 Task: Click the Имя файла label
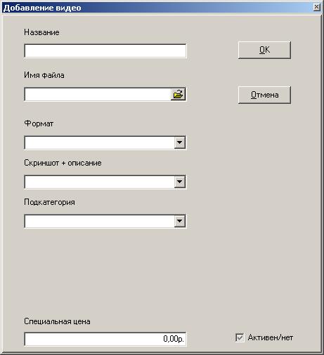(x=44, y=75)
